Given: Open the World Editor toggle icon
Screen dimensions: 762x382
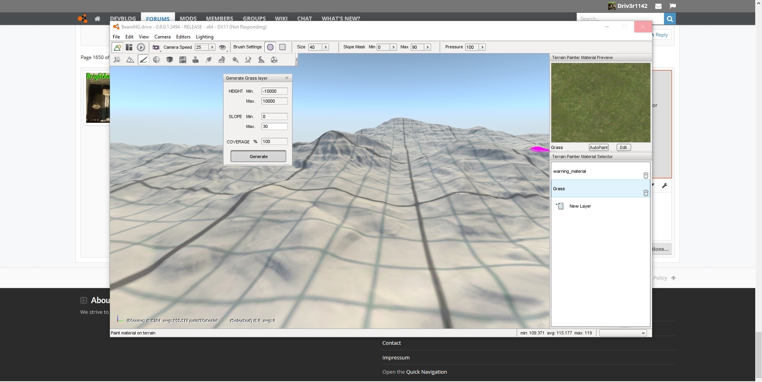Looking at the screenshot, I should (x=117, y=47).
